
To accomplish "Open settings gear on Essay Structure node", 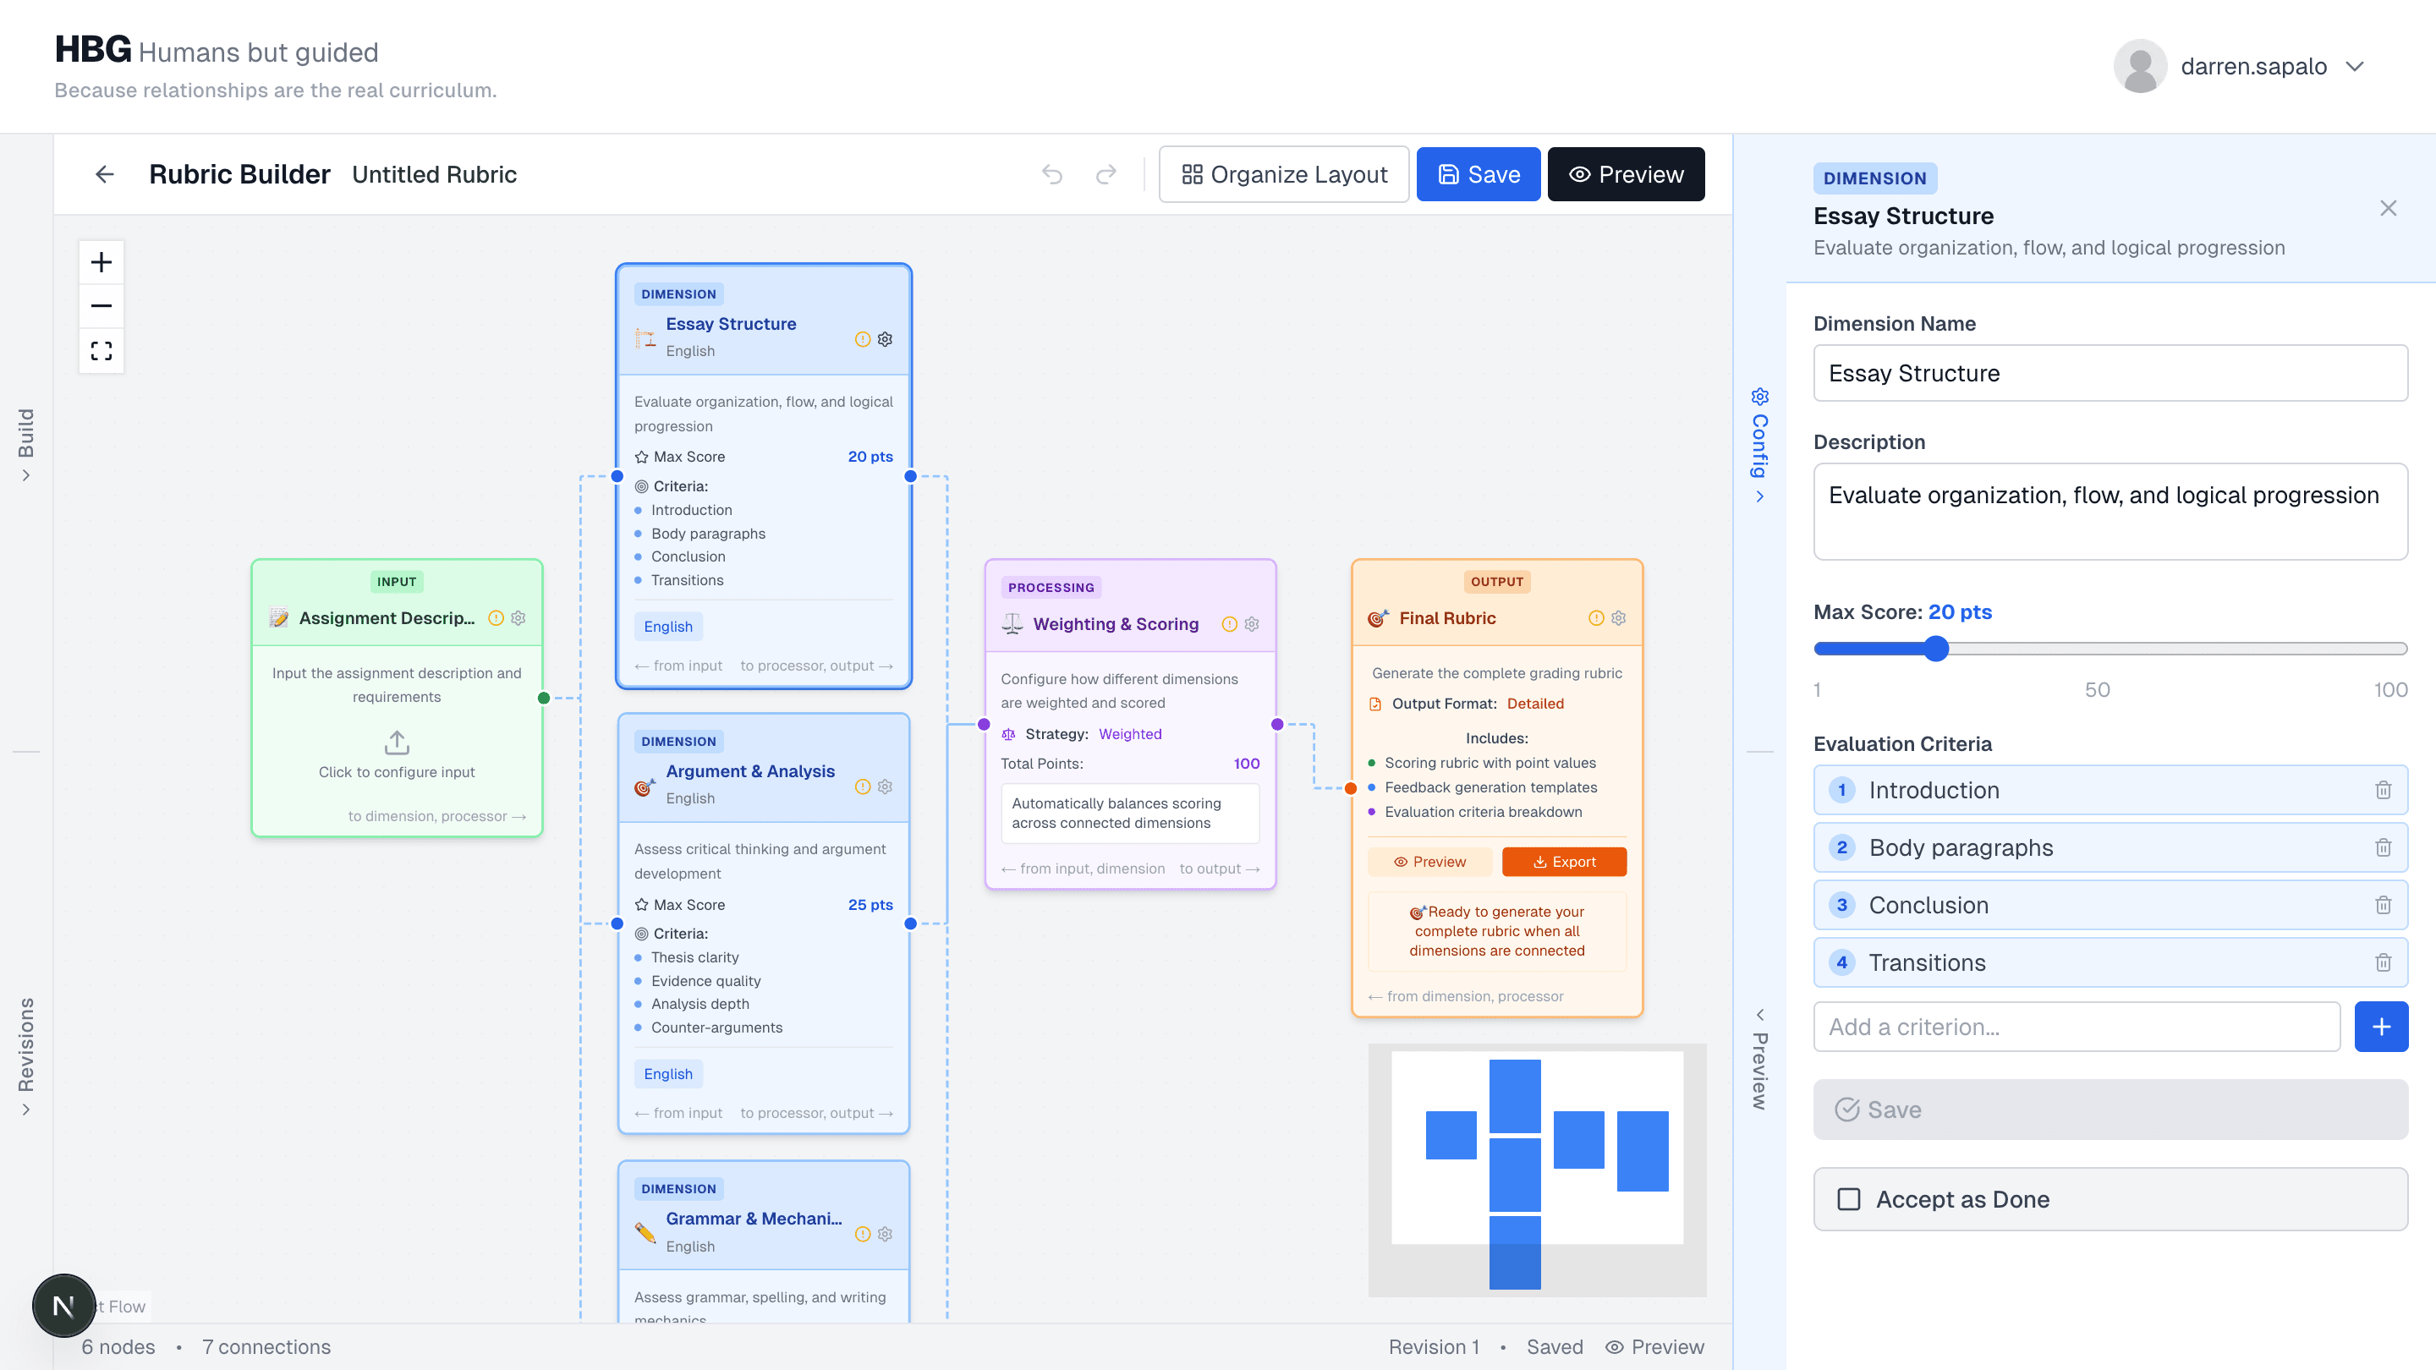I will tap(884, 338).
